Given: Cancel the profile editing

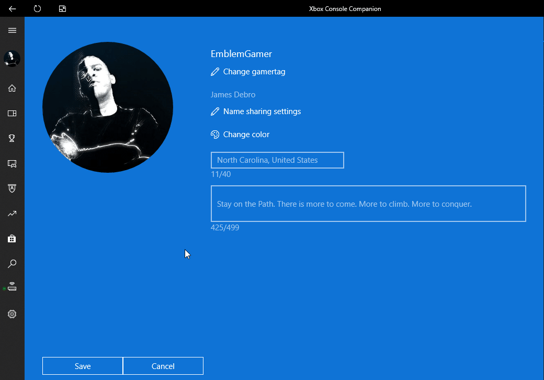Looking at the screenshot, I should coord(163,366).
